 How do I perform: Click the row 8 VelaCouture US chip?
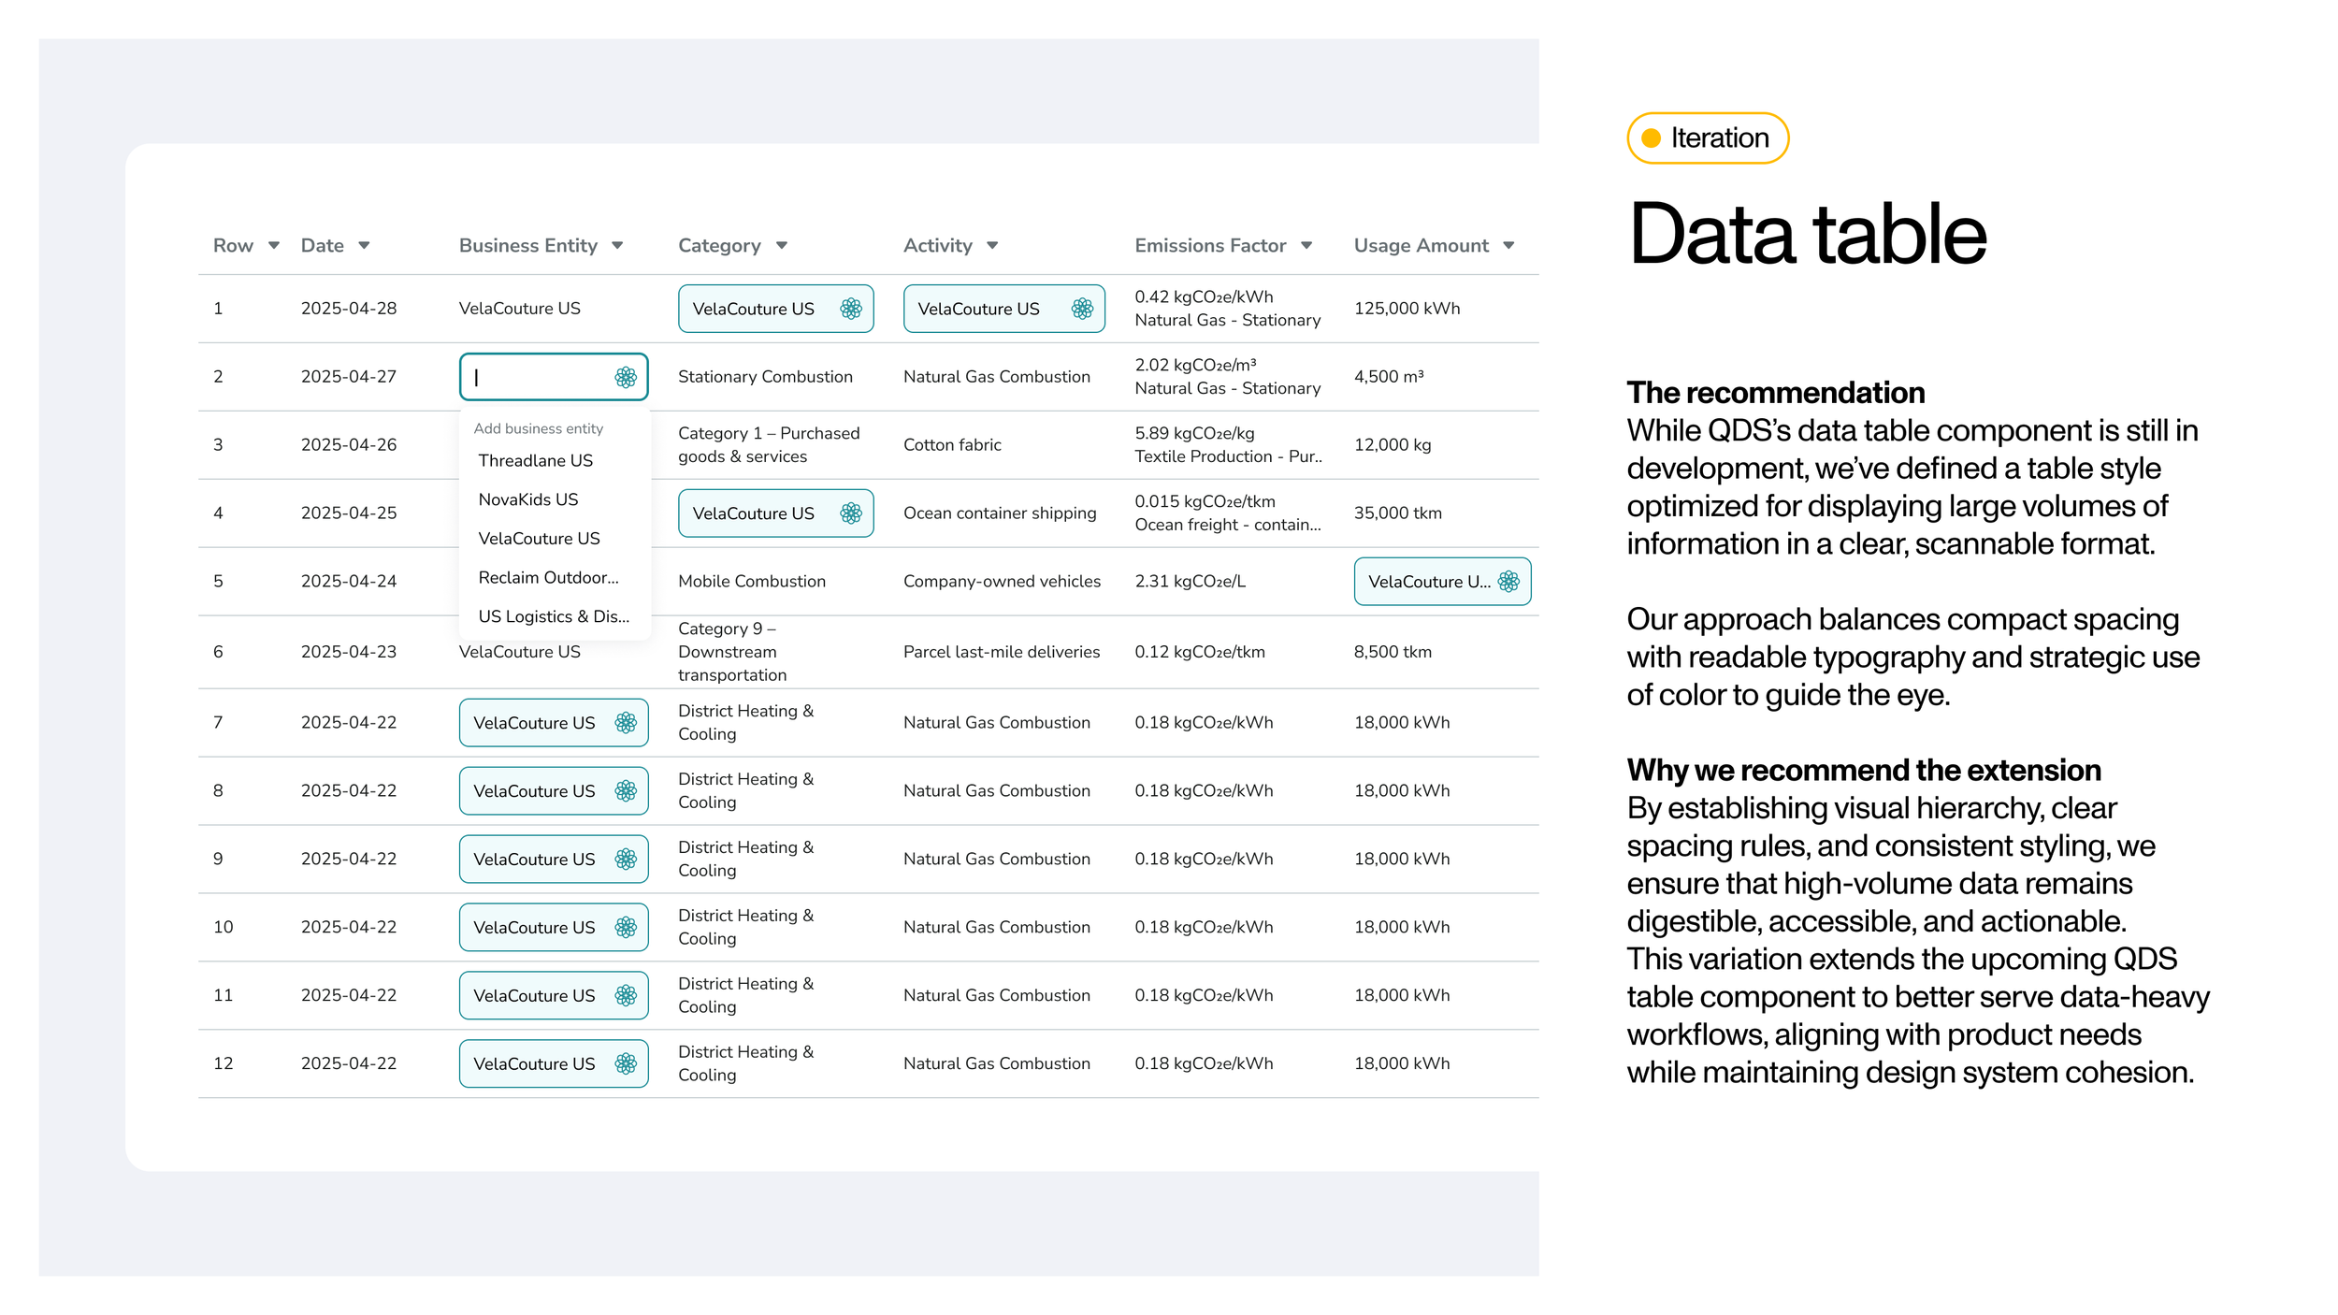(534, 791)
